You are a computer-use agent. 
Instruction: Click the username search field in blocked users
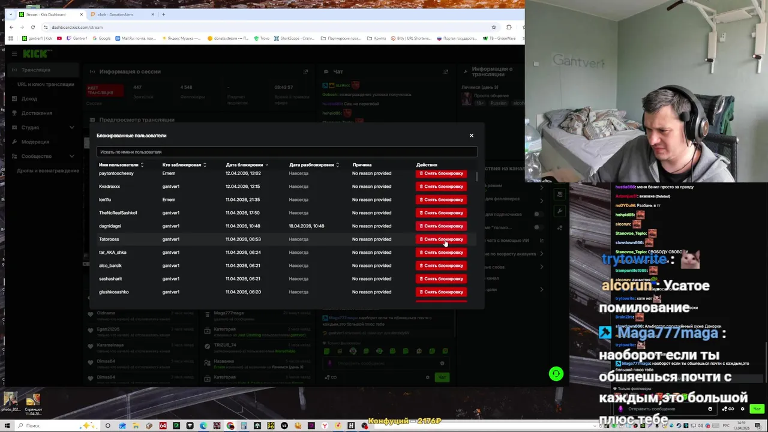287,152
